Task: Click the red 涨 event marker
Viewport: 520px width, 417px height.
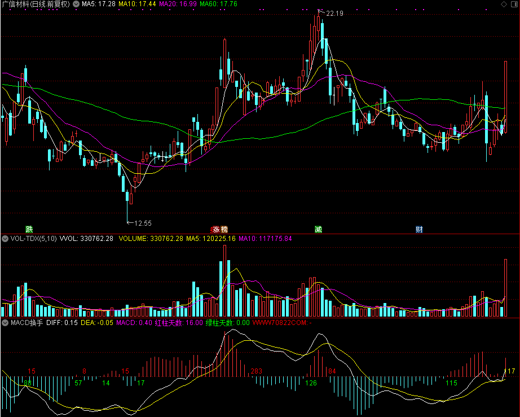Action: [x=216, y=229]
